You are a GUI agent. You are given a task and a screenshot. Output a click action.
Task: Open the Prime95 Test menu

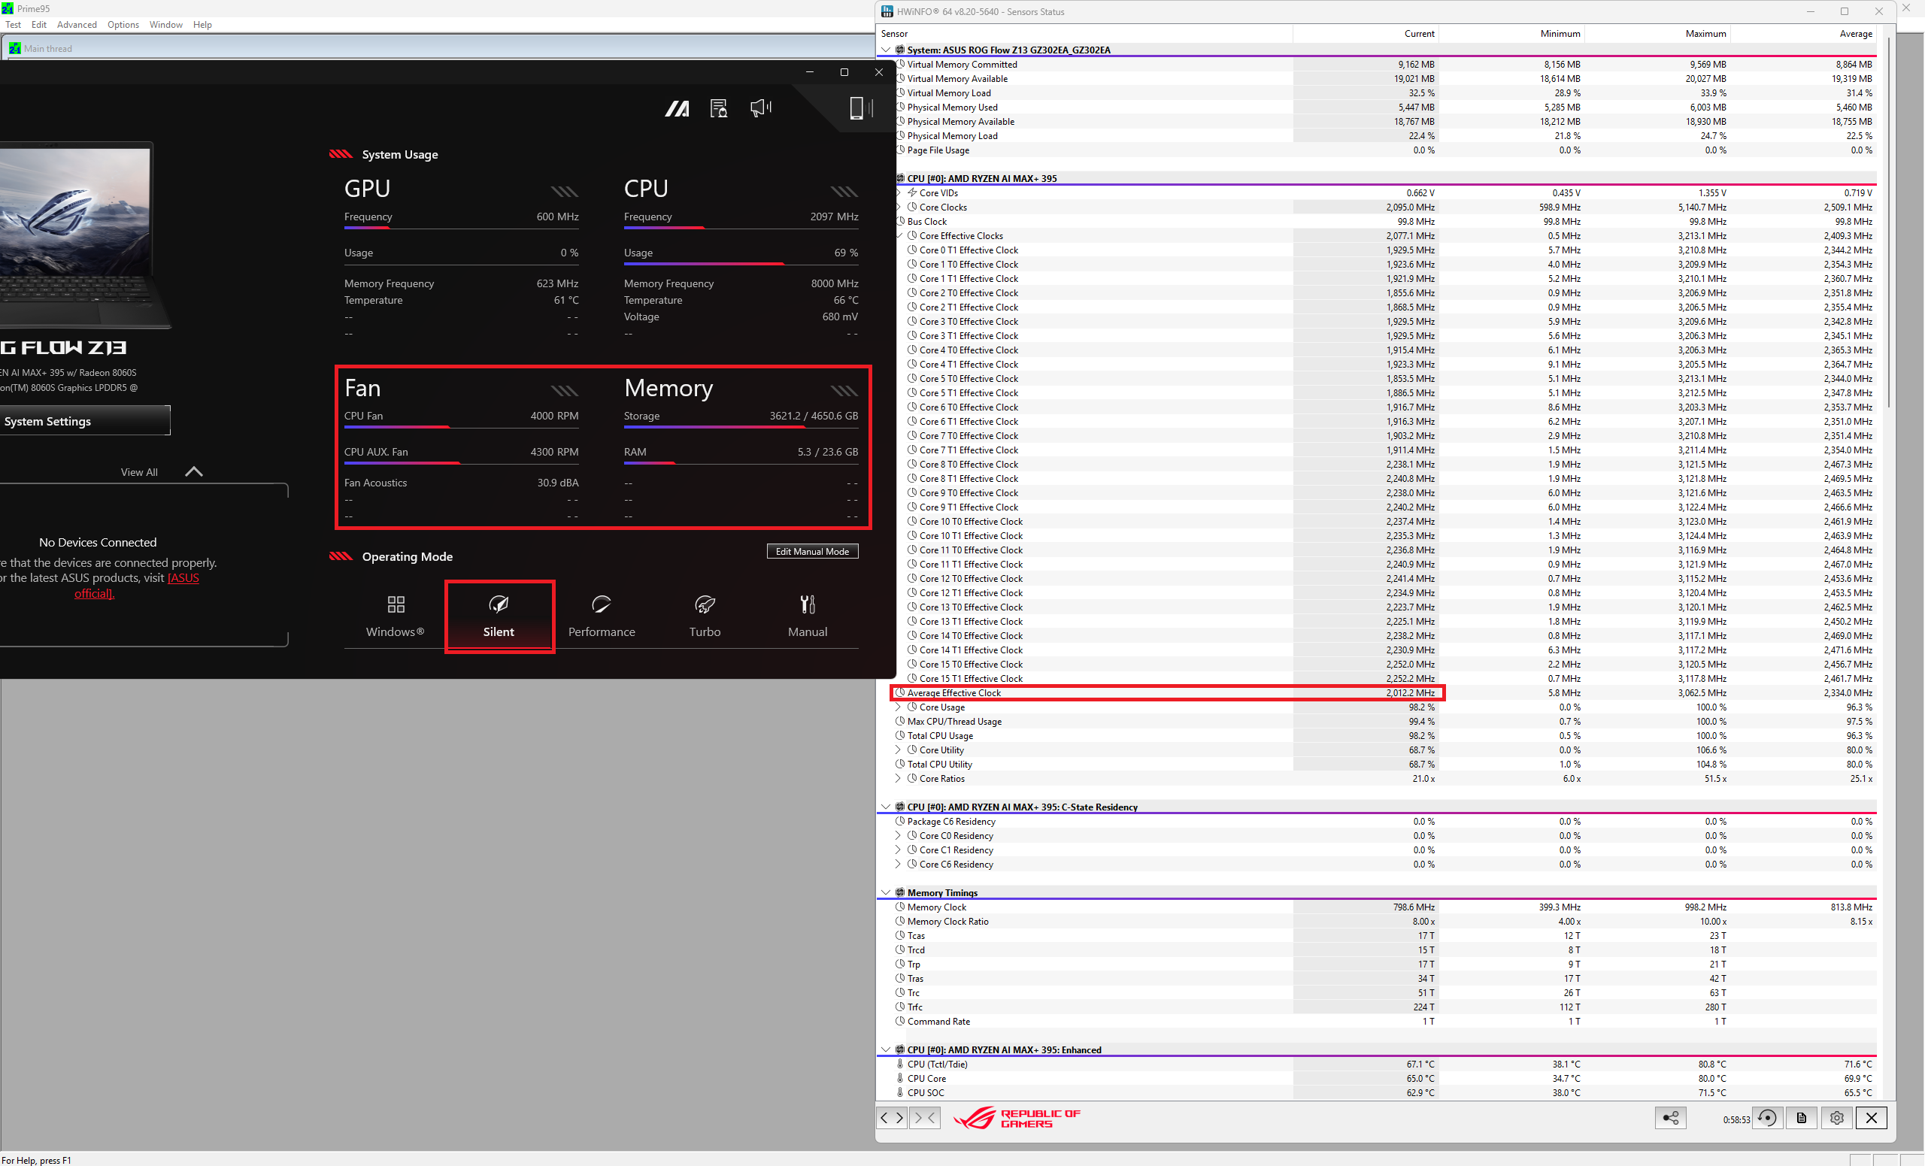(x=14, y=24)
